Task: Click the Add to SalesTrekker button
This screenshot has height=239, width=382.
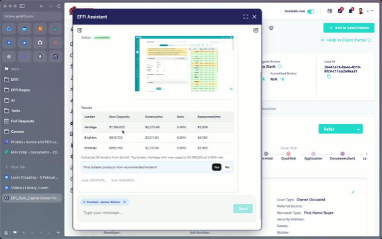Action: (x=349, y=28)
